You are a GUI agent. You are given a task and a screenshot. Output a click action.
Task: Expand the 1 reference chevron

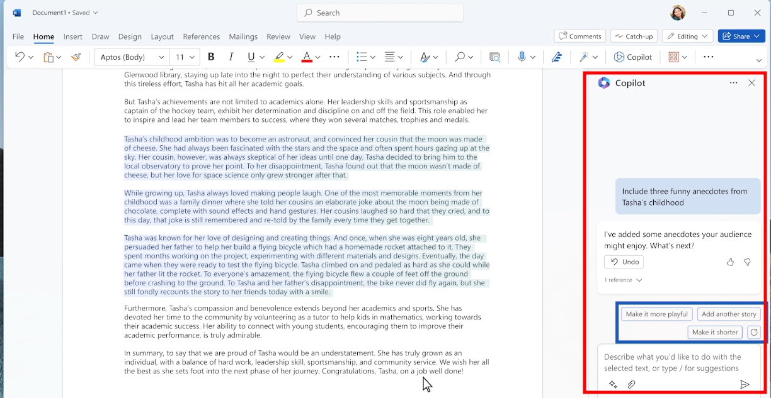pyautogui.click(x=639, y=280)
